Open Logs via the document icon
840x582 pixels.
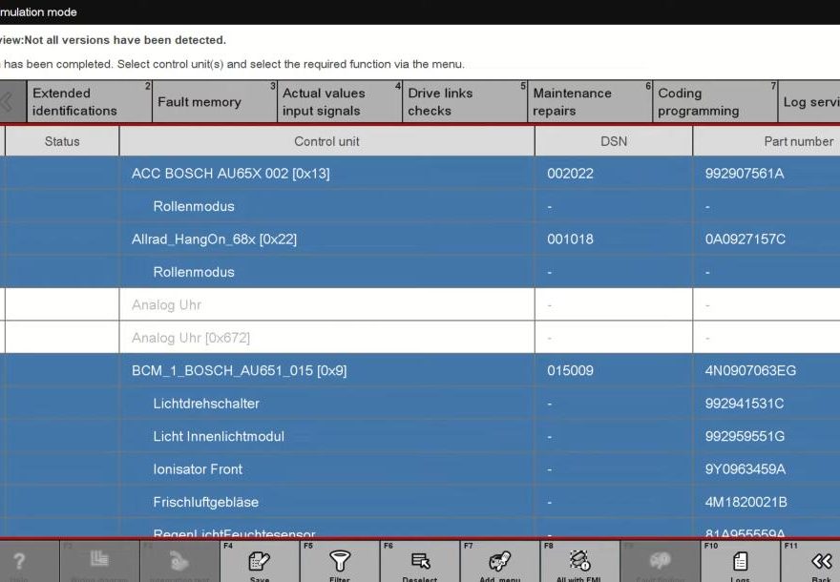click(x=740, y=562)
